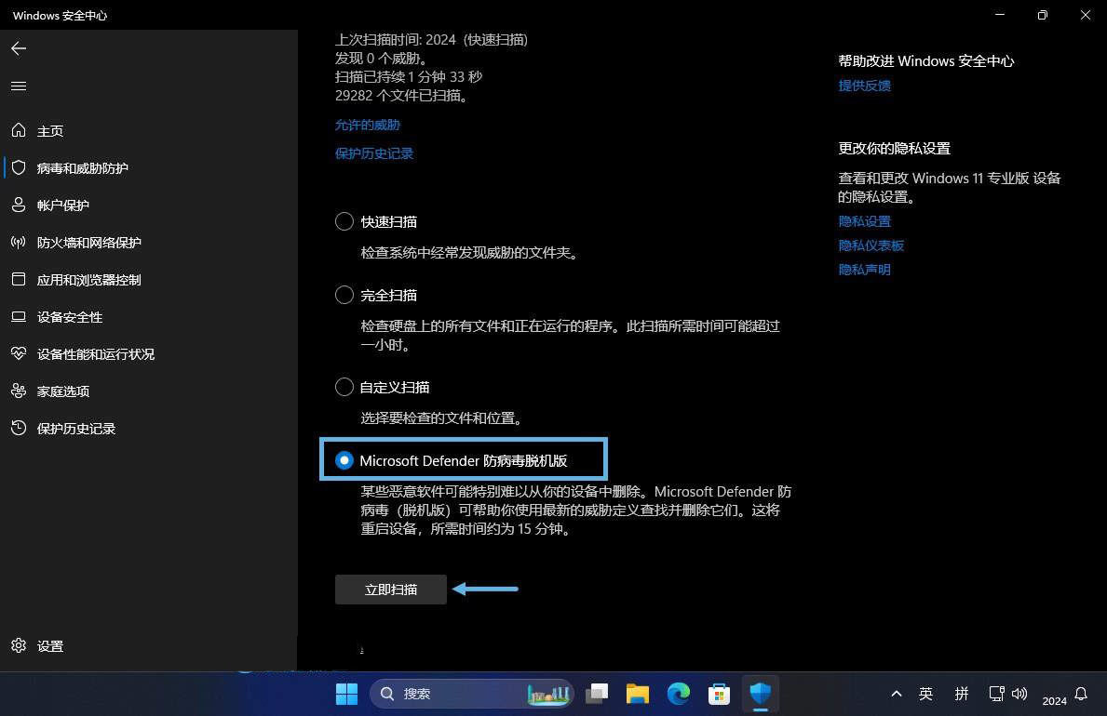This screenshot has width=1107, height=716.
Task: Click the device security laptop icon
Action: pos(19,317)
